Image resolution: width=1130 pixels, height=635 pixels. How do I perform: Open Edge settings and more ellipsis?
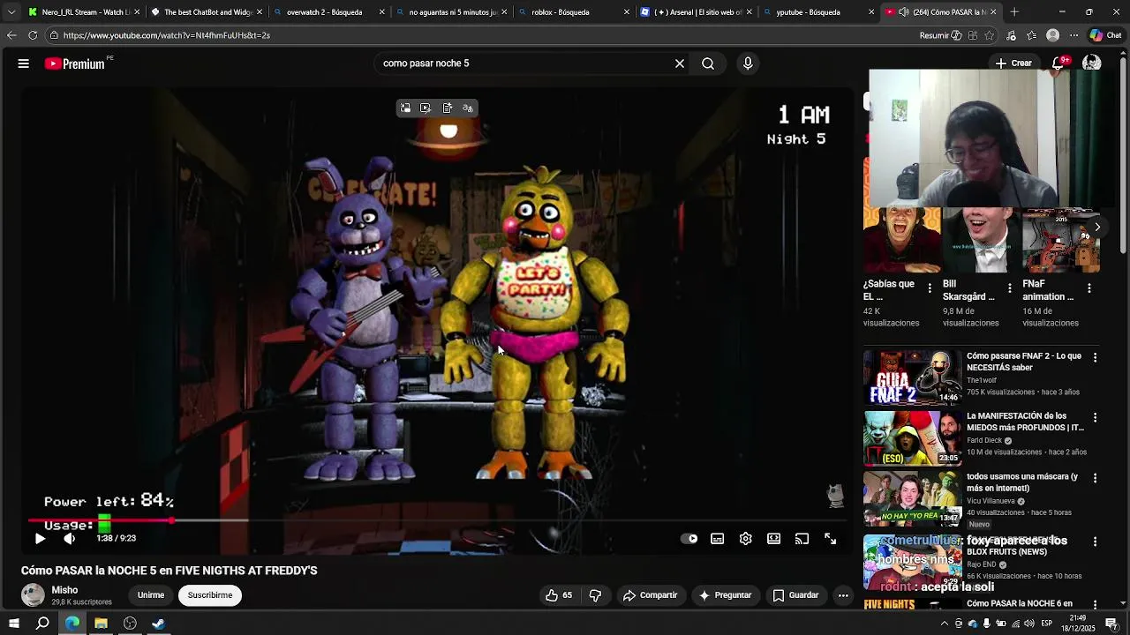click(1073, 35)
